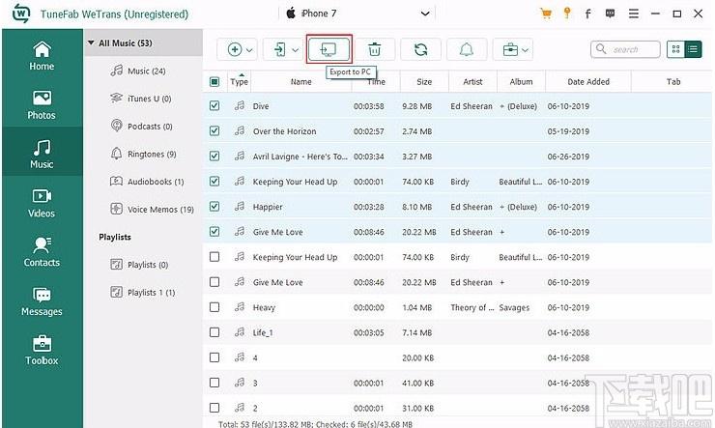Screen dimensions: 715x428
Task: Open the shopping cart purchase icon
Action: click(x=546, y=14)
